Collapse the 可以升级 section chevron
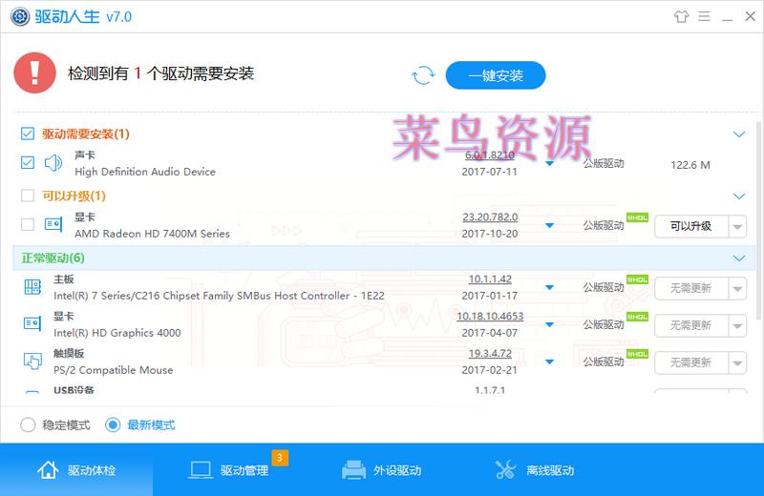This screenshot has width=764, height=496. coord(739,196)
